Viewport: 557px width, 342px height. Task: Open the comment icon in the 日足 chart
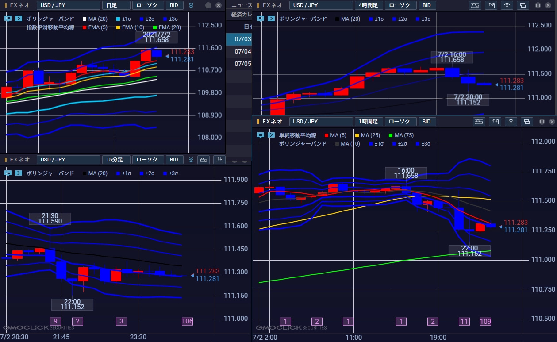pyautogui.click(x=8, y=19)
